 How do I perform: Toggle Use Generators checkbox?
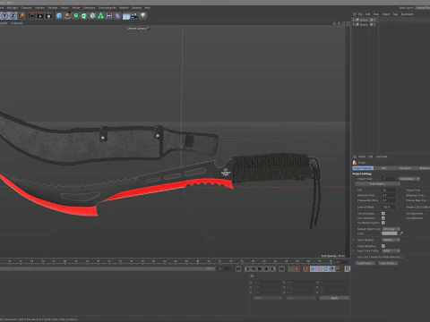383,218
